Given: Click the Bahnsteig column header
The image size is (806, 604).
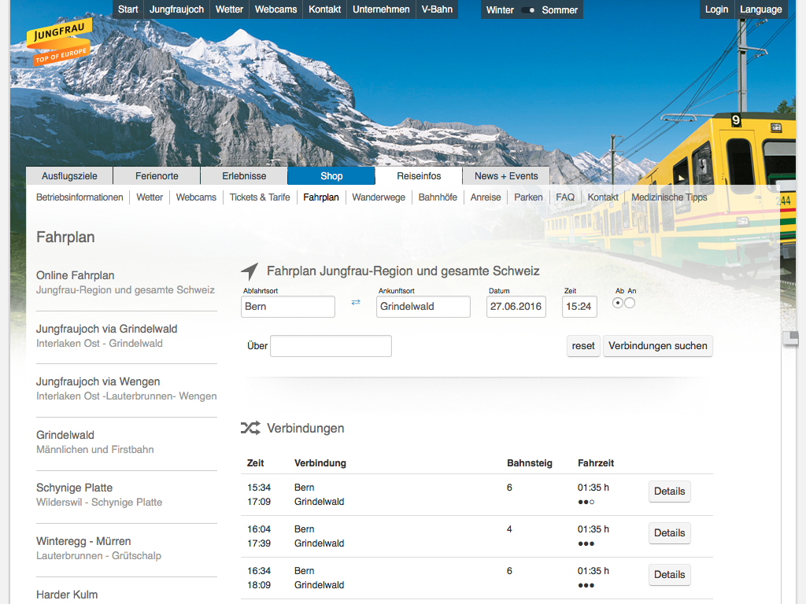Looking at the screenshot, I should tap(530, 463).
